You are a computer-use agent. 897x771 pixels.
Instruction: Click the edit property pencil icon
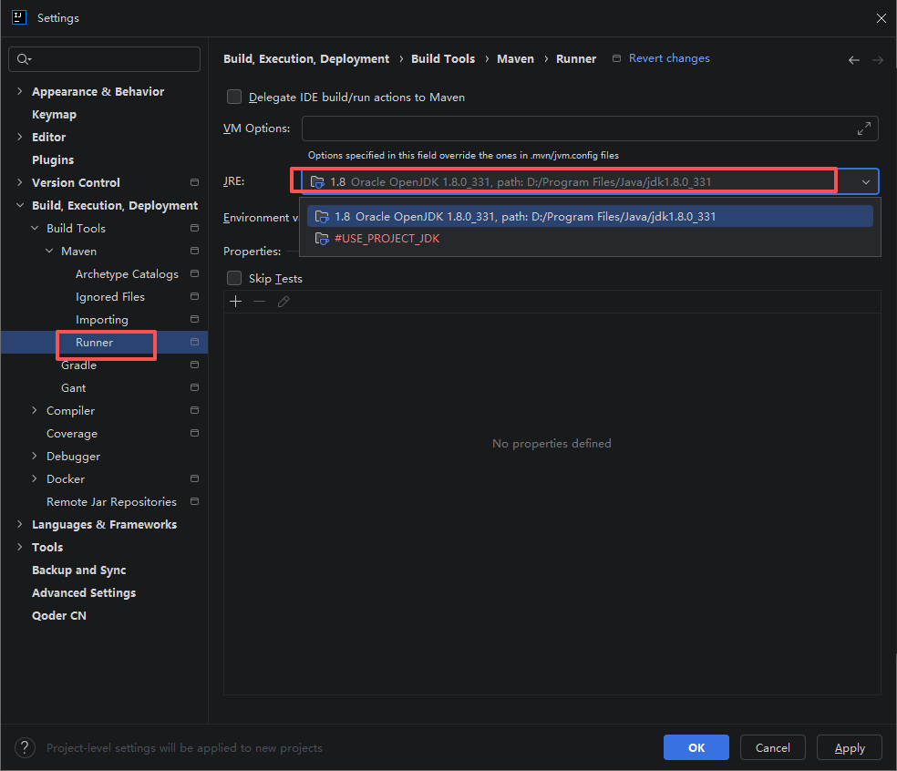pos(284,302)
